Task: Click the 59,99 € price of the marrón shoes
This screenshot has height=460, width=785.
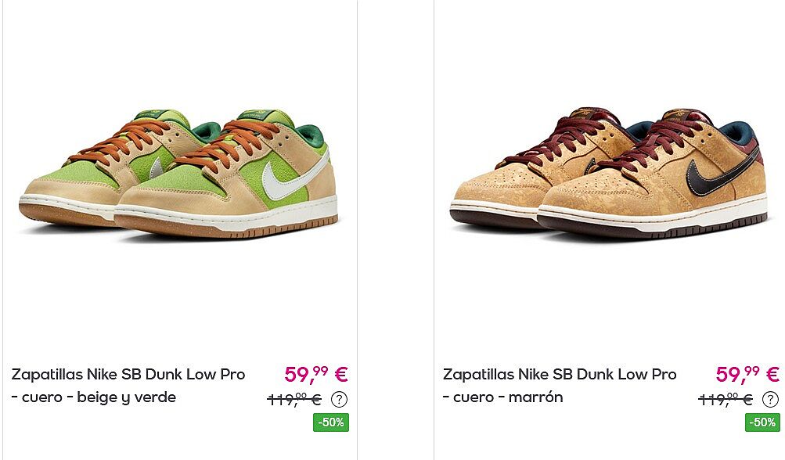Action: pos(747,374)
